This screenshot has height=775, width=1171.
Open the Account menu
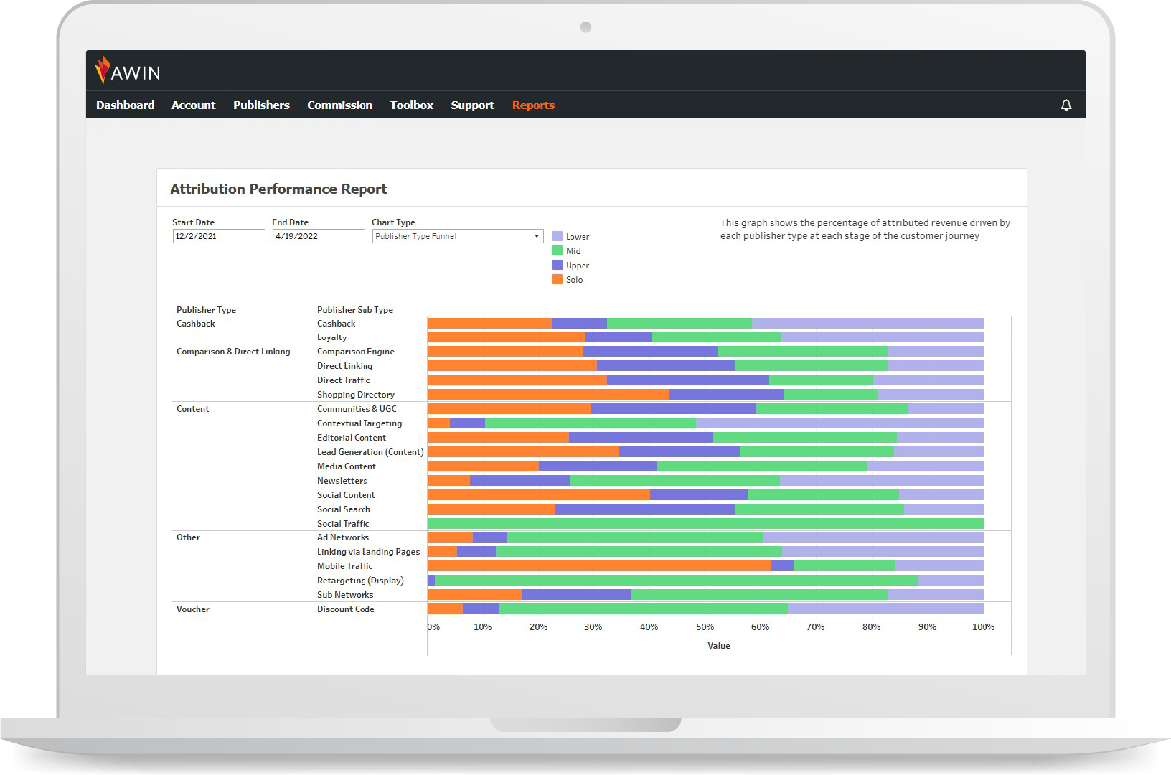pyautogui.click(x=193, y=105)
